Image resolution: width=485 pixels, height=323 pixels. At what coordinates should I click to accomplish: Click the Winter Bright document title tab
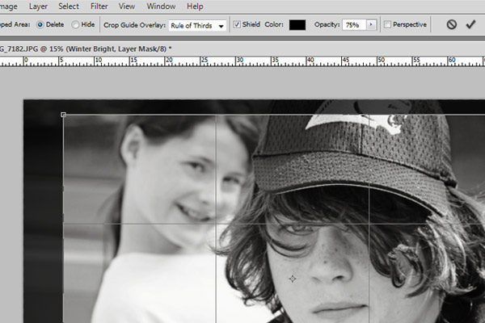click(x=86, y=48)
